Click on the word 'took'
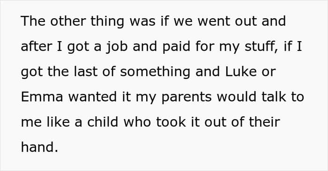Image resolution: width=328 pixels, height=171 pixels. point(171,122)
